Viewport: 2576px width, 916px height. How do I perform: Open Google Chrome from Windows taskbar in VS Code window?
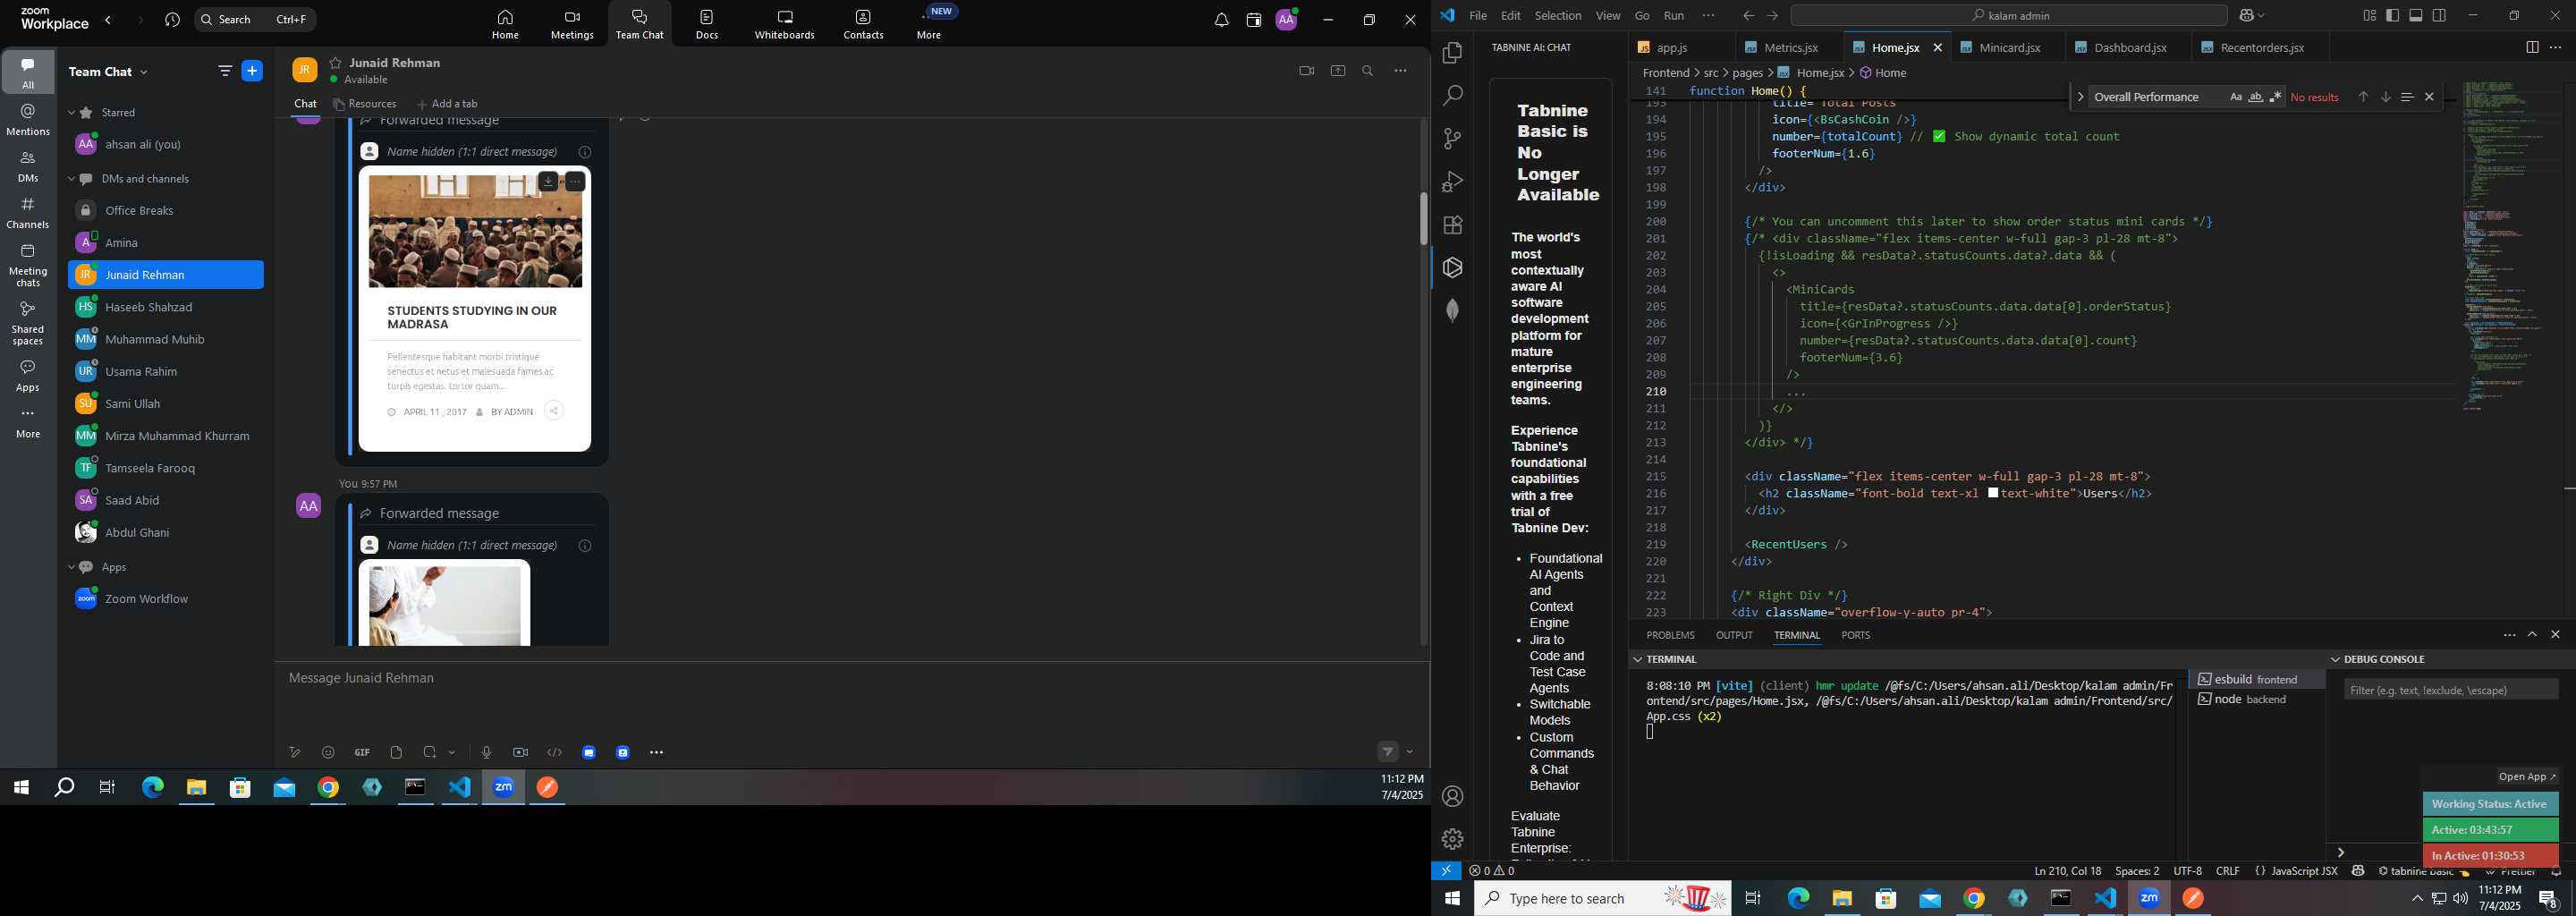tap(1973, 899)
